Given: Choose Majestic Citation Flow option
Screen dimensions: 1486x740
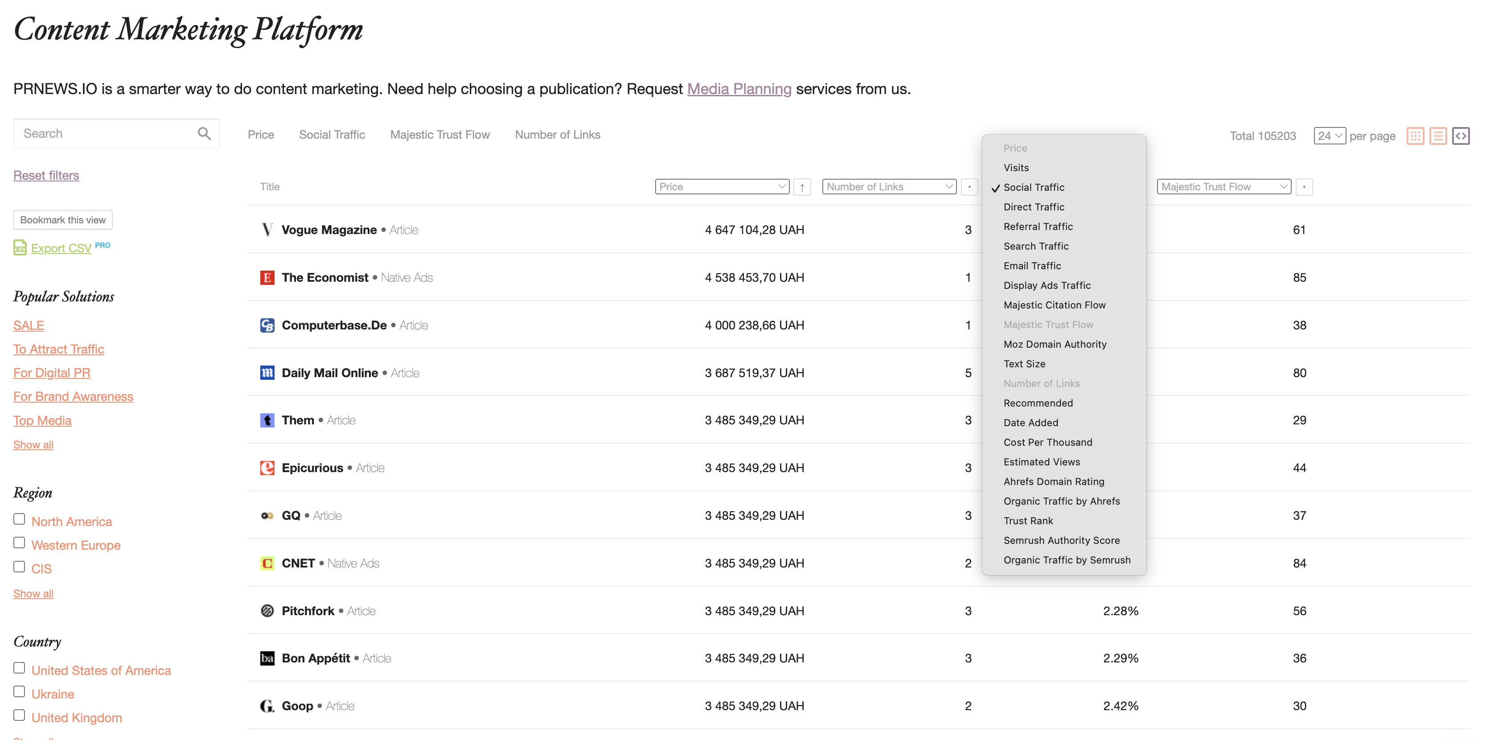Looking at the screenshot, I should (1064, 305).
